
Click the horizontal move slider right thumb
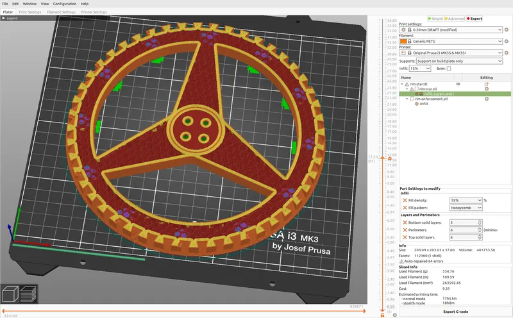(x=364, y=311)
